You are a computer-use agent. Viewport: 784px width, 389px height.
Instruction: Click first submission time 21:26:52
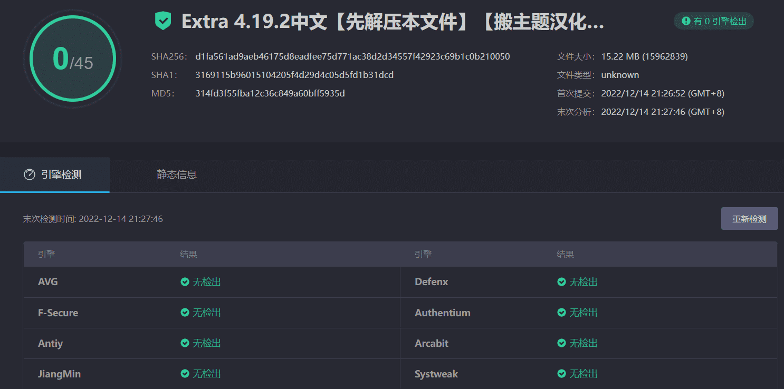pyautogui.click(x=663, y=93)
